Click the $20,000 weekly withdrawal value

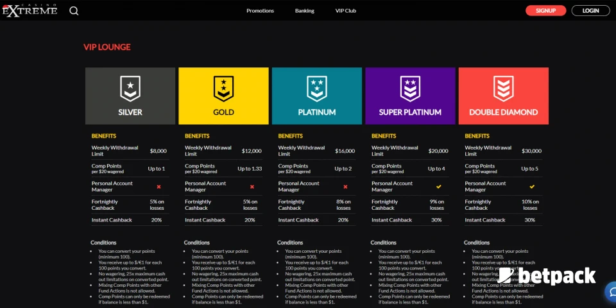pos(438,151)
